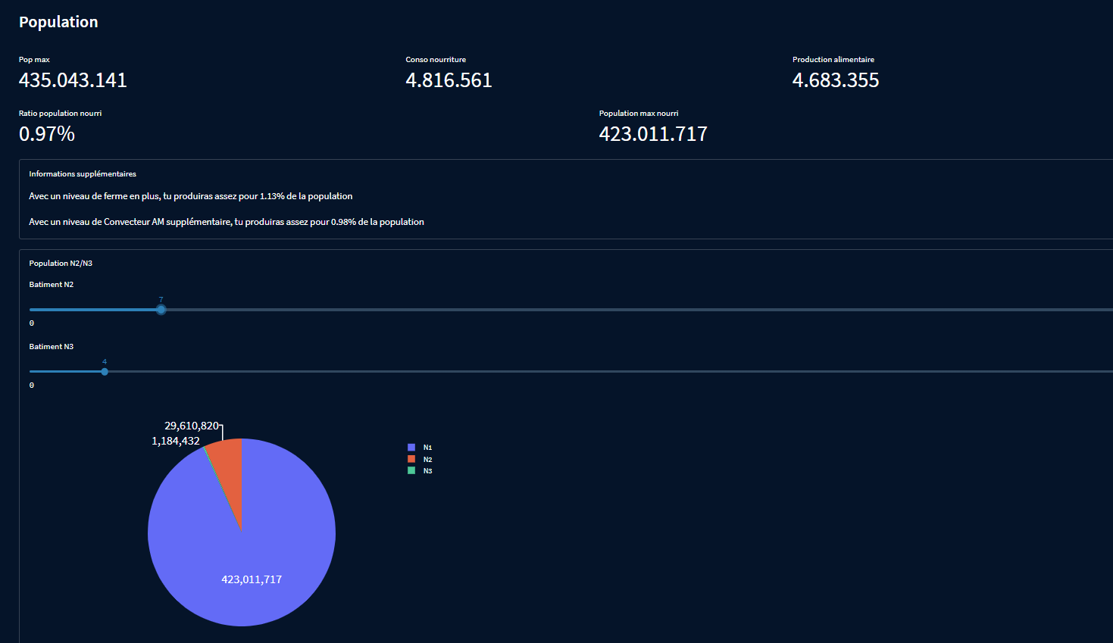This screenshot has width=1113, height=643.
Task: Click the Batiment N3 label
Action: point(52,347)
